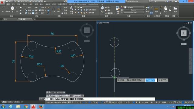Switch to the Home ribbon tab
Image resolution: width=194 pixels, height=109 pixels.
[8, 4]
